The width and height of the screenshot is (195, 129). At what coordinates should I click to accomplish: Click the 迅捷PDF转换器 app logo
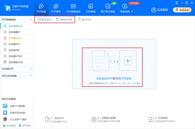pos(8,8)
